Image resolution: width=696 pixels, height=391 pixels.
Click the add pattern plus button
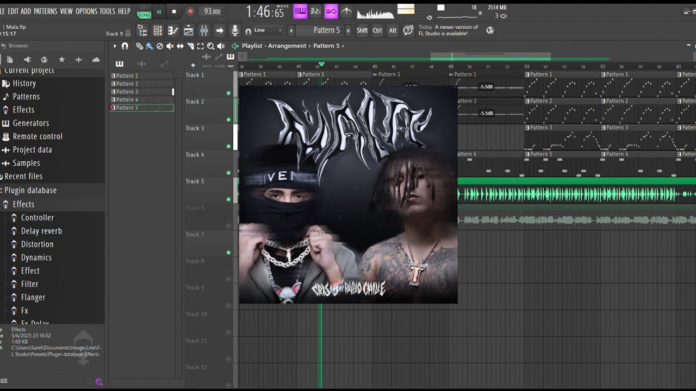point(348,30)
